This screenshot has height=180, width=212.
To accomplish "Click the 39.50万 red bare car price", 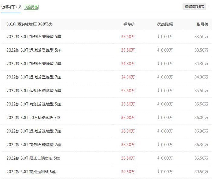I will pyautogui.click(x=128, y=172).
